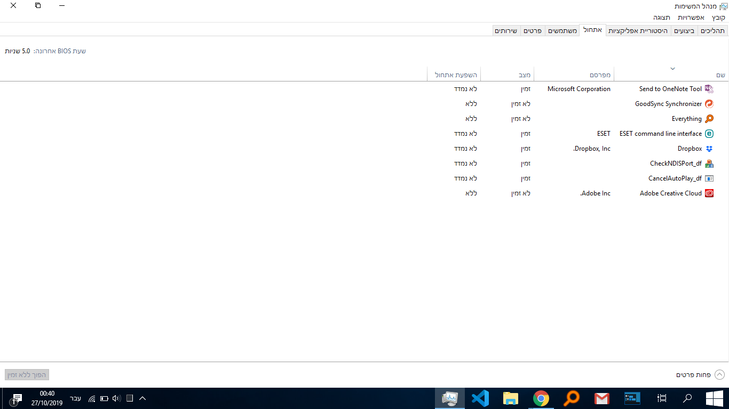Viewport: 729px width, 409px height.
Task: Select the Dropbox name text
Action: click(690, 149)
